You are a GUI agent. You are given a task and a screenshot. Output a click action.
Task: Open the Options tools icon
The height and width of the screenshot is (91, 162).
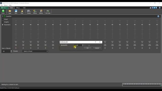[x=41, y=12]
